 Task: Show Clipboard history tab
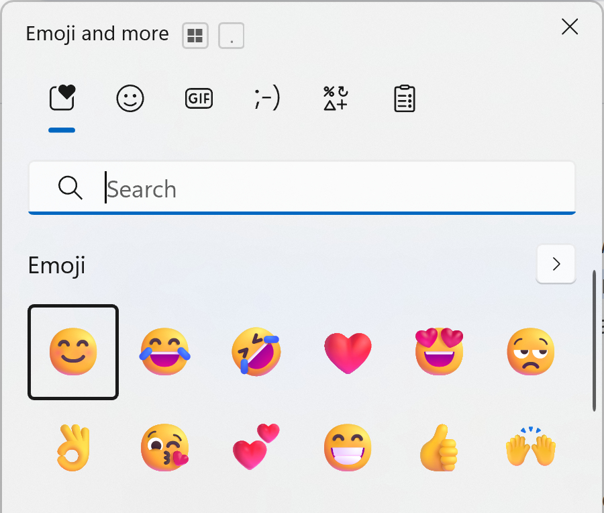click(x=404, y=99)
